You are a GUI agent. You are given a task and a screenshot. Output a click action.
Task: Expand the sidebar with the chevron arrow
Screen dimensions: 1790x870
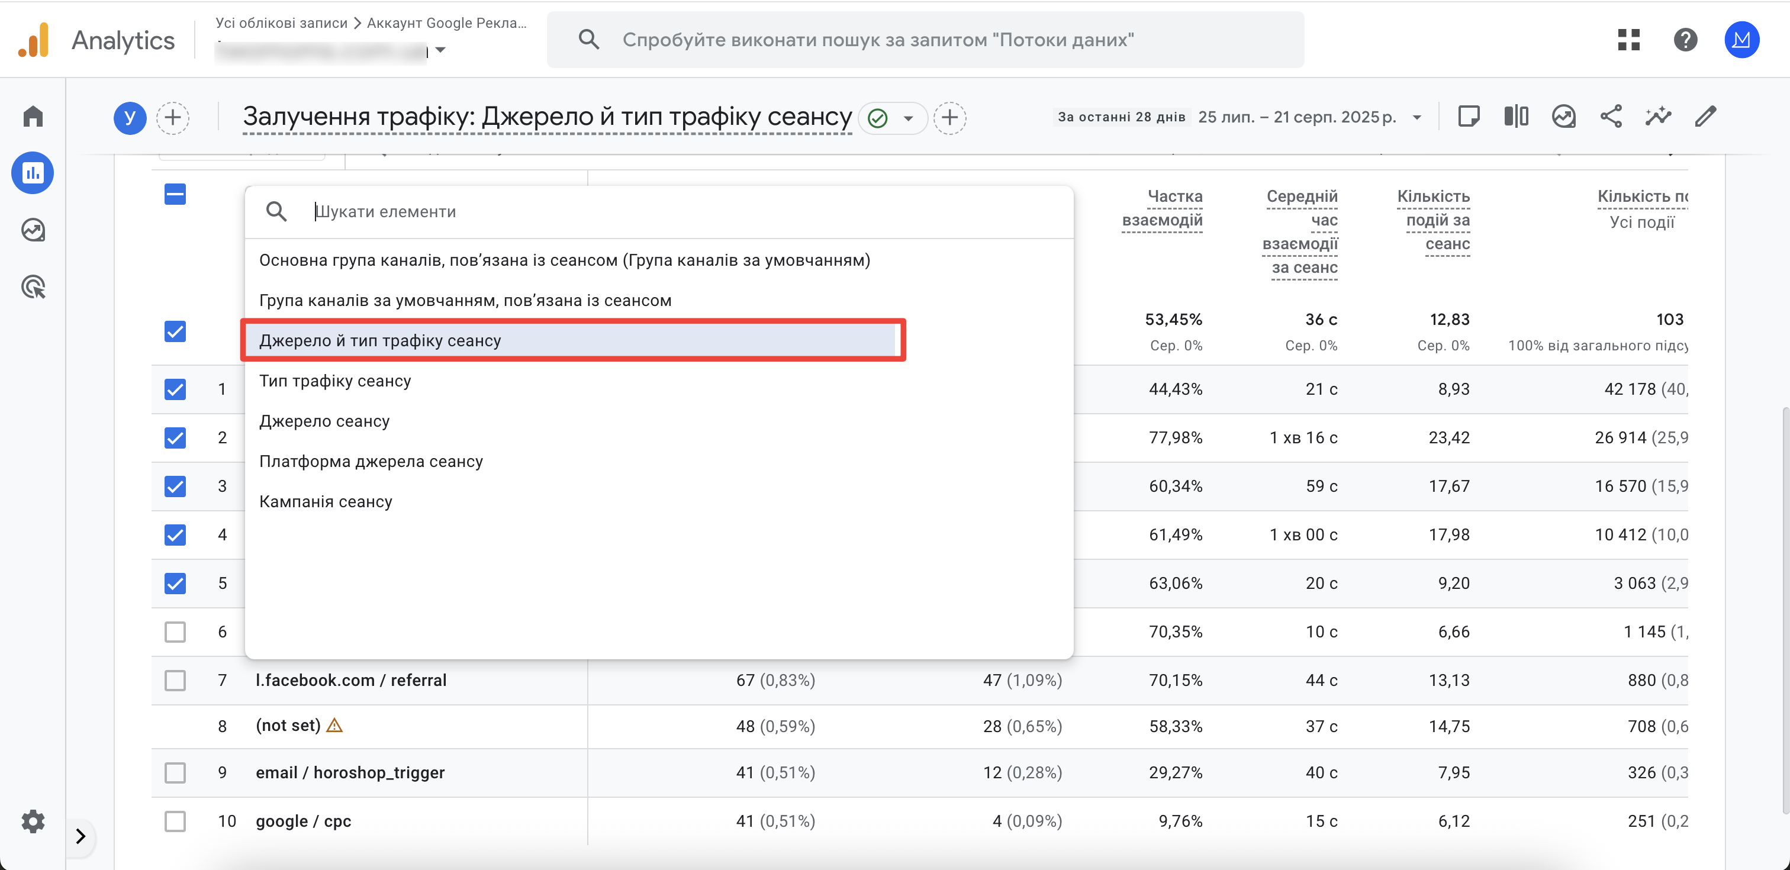pyautogui.click(x=81, y=836)
